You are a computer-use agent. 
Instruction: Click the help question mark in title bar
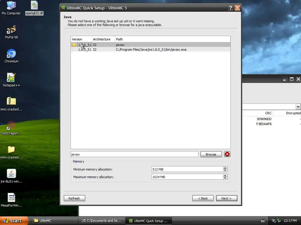click(x=230, y=8)
